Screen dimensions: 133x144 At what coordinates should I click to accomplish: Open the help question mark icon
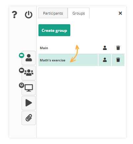pos(15,15)
